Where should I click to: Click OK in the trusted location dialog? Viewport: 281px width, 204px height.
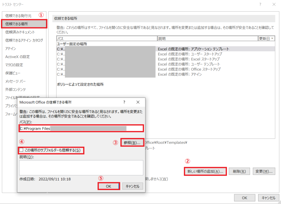[x=108, y=186]
